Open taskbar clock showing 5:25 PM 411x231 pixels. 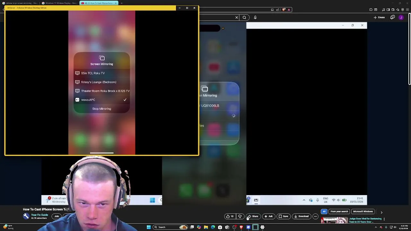point(404,227)
